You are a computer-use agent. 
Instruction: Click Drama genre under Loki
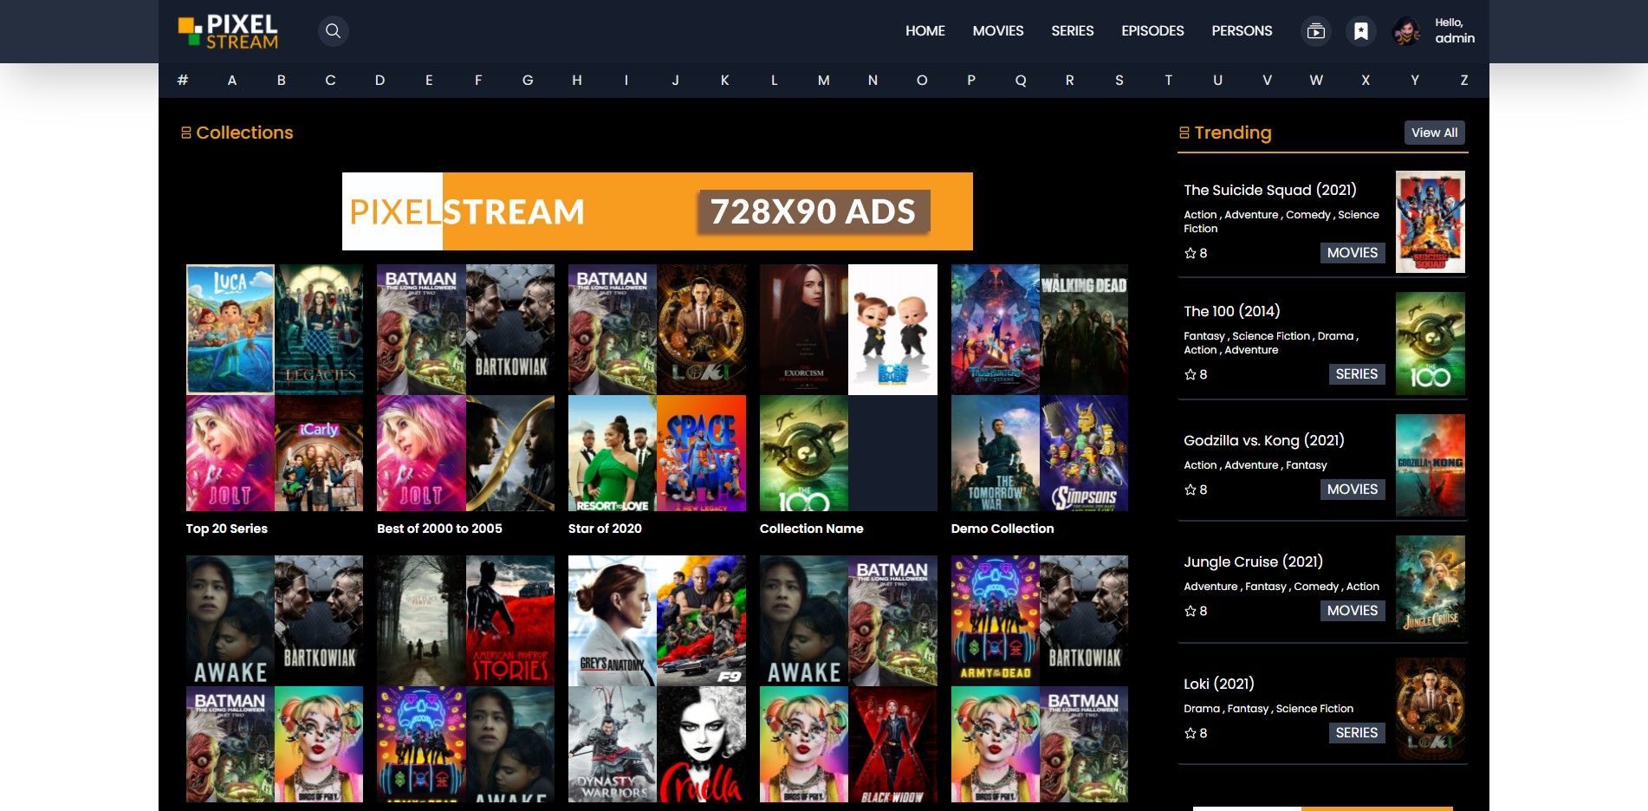(1202, 709)
